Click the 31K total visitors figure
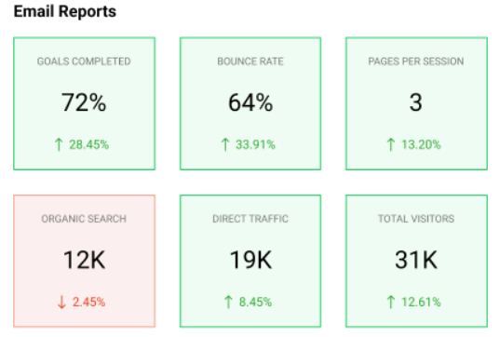Image resolution: width=500 pixels, height=337 pixels. click(x=416, y=260)
